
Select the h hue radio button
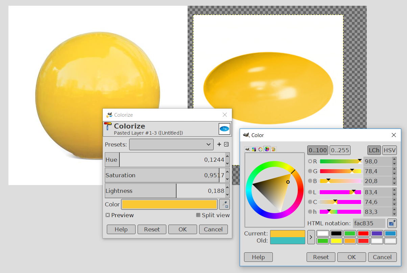[310, 212]
